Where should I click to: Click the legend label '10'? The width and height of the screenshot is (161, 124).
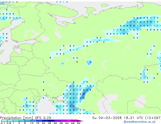pos(32,123)
